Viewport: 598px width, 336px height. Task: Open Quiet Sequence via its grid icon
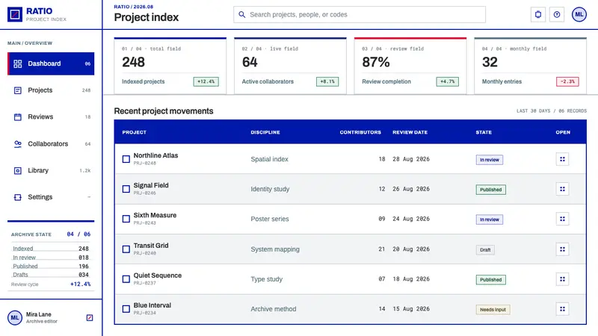[562, 279]
